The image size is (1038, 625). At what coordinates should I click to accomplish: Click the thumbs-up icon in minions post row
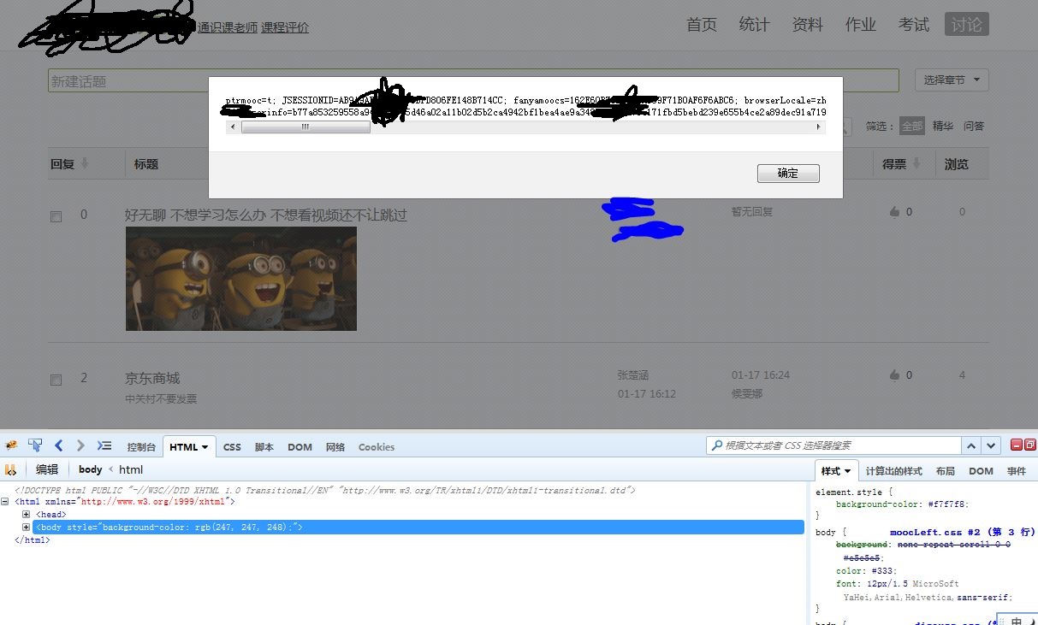coord(895,211)
